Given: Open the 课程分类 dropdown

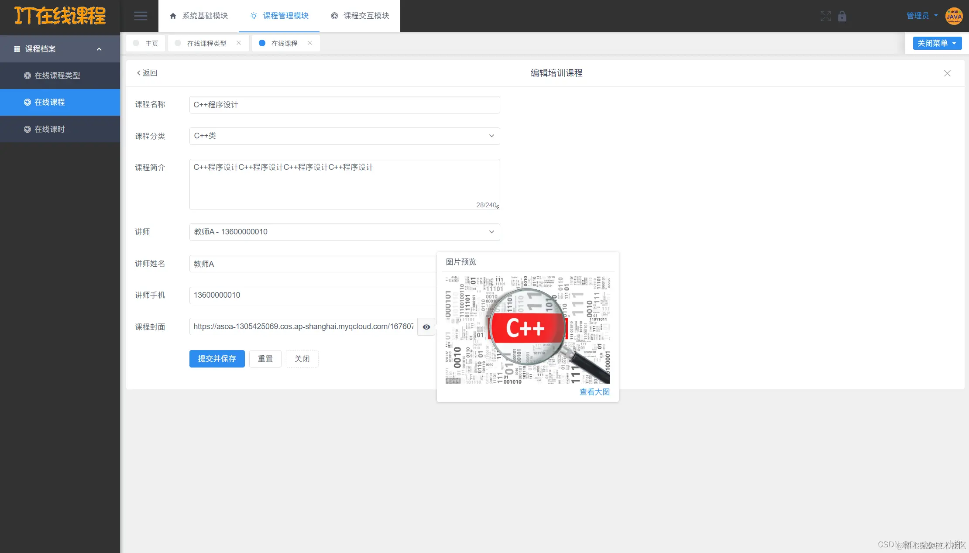Looking at the screenshot, I should 491,136.
